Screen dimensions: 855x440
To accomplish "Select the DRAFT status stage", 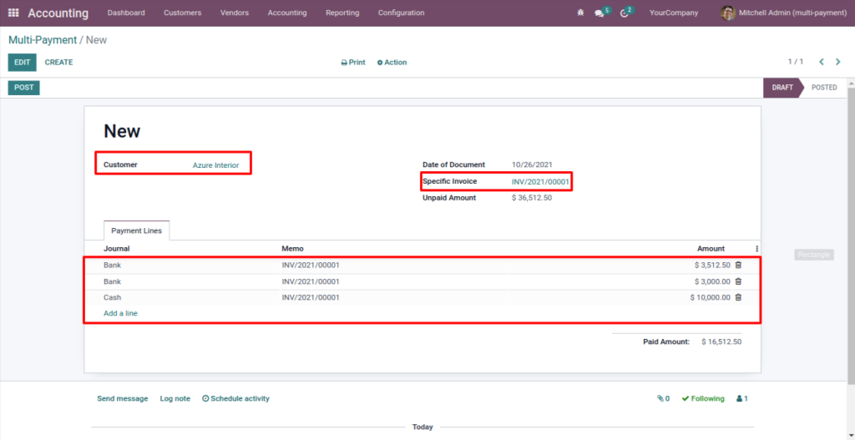I will click(782, 87).
